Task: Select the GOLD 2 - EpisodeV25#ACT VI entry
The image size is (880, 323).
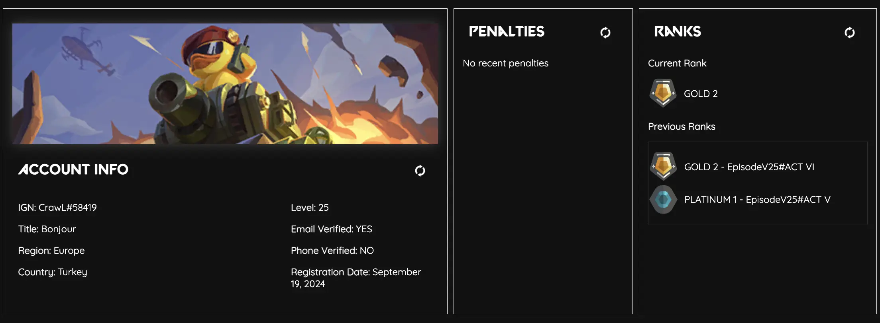Action: coord(749,167)
